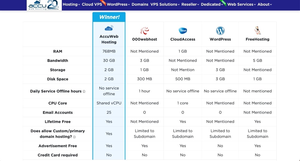
Task: Go to the Domains menu item
Action: point(140,5)
